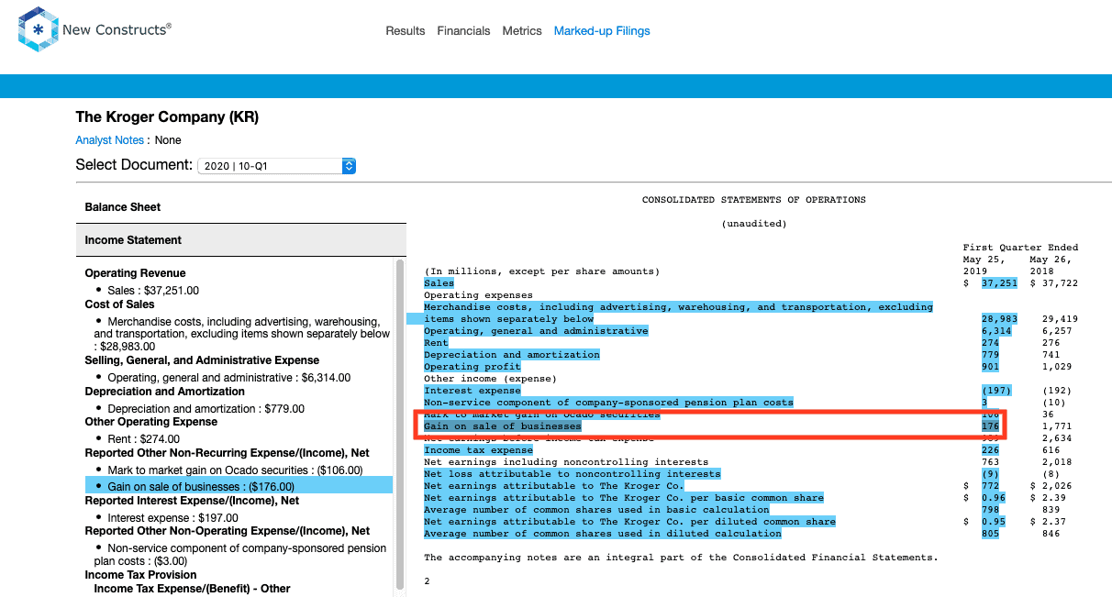Screen dimensions: 1112x597
Task: Click highlighted 0.95 diluted earnings per share
Action: (x=993, y=522)
